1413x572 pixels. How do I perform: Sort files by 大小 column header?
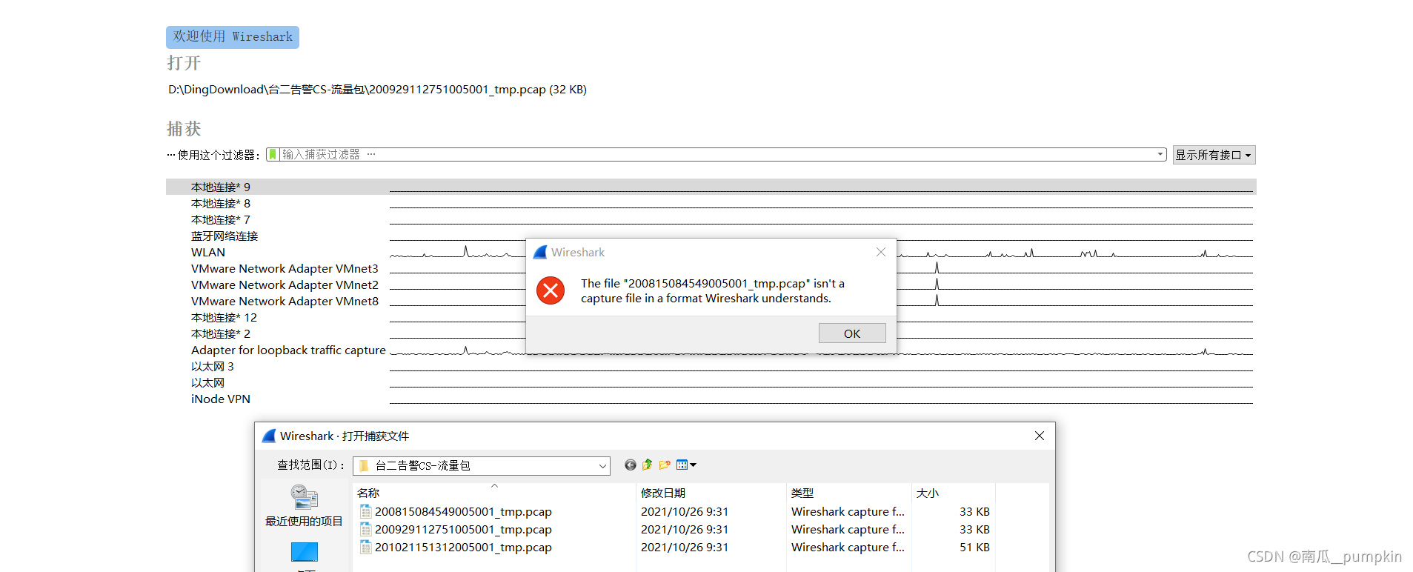(x=954, y=493)
